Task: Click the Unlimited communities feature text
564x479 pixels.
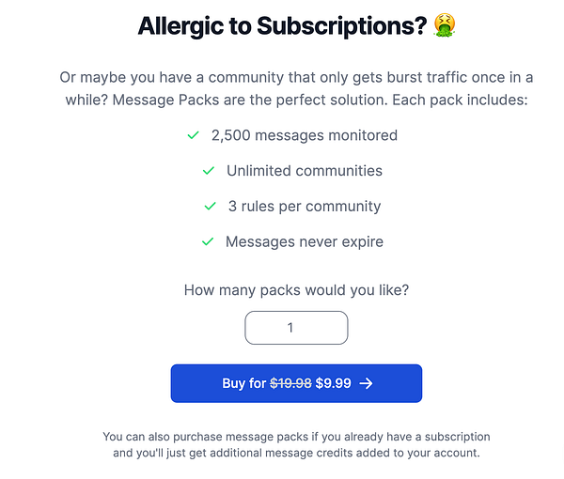Action: coord(305,171)
